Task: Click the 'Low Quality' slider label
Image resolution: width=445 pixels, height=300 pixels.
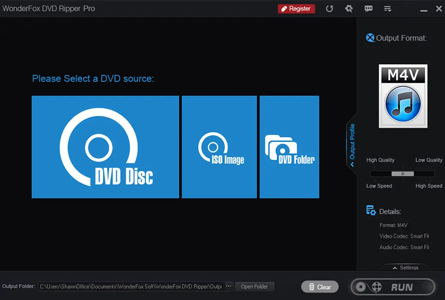Action: pyautogui.click(x=429, y=160)
